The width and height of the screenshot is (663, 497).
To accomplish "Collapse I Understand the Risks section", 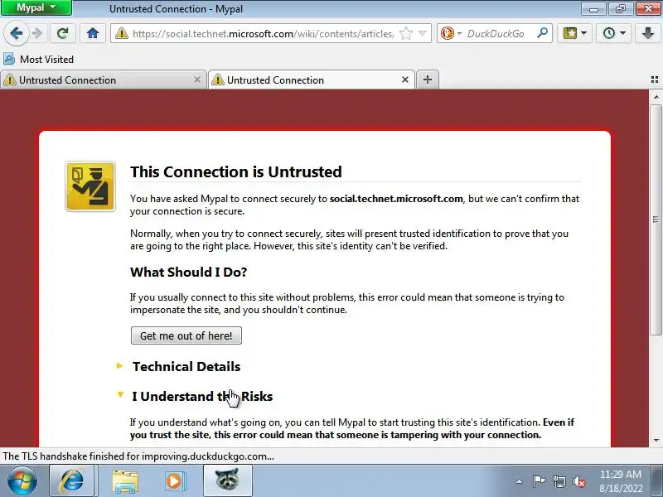I will pyautogui.click(x=195, y=397).
